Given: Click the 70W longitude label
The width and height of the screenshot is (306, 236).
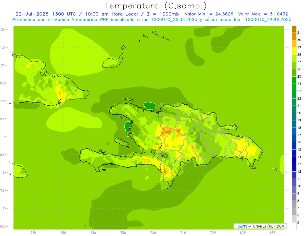Looking at the screenshot, I should coord(213,233).
